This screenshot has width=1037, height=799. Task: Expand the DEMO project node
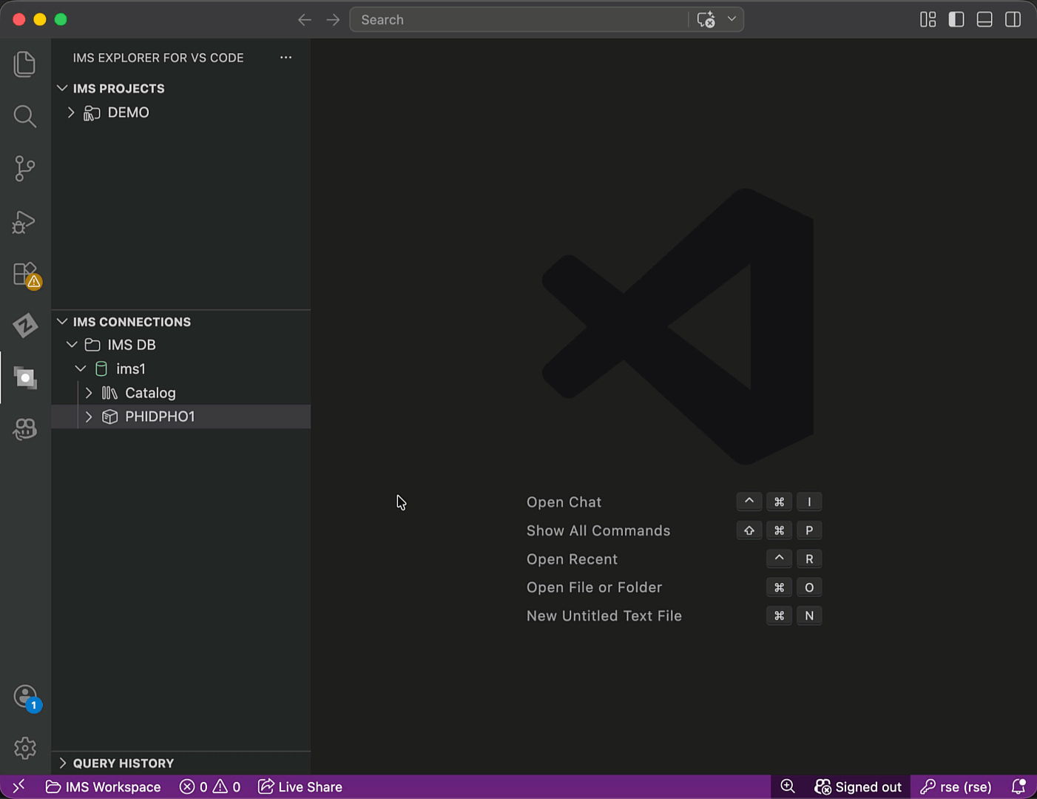pyautogui.click(x=71, y=112)
